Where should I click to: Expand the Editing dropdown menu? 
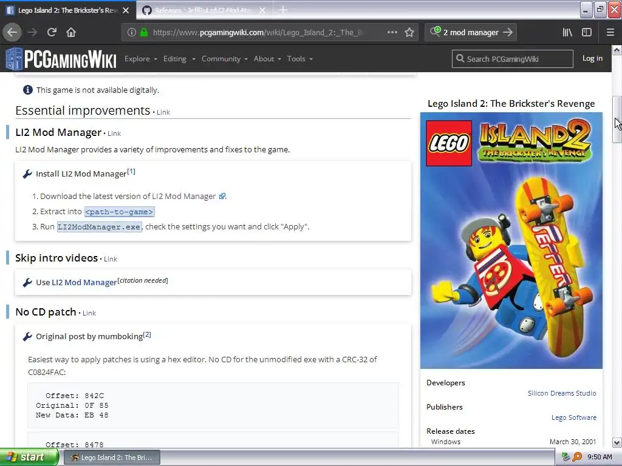point(179,59)
